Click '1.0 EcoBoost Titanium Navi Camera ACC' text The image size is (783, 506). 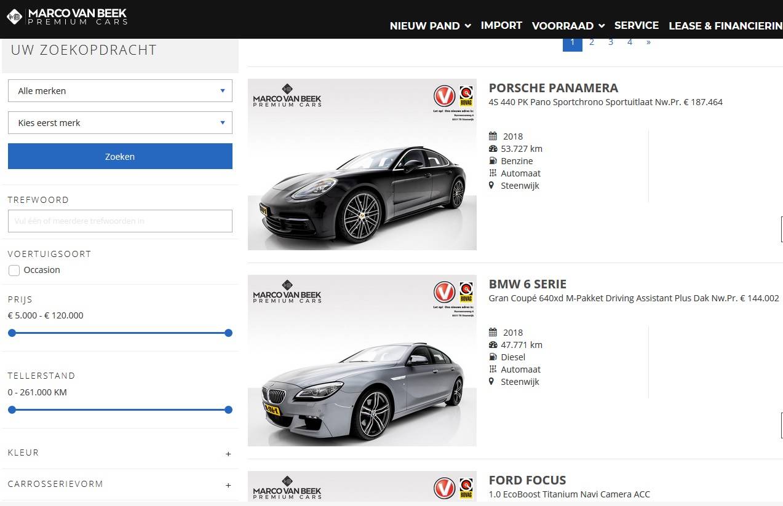click(570, 494)
